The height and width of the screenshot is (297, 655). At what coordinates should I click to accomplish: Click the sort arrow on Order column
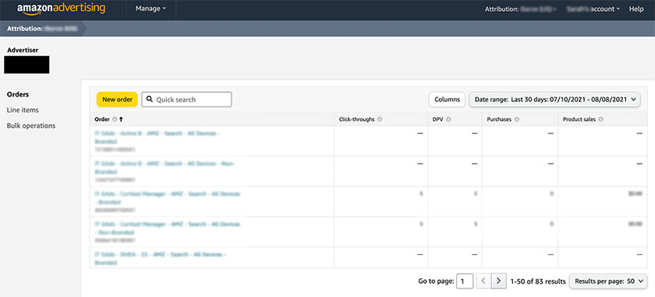click(x=121, y=119)
